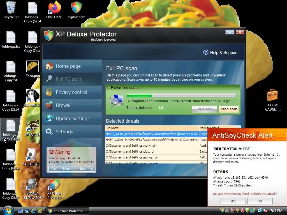The height and width of the screenshot is (215, 287).
Task: Select the loldongs.txt file on the desktop
Action: point(11,40)
